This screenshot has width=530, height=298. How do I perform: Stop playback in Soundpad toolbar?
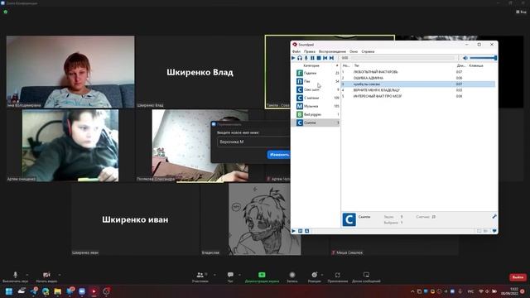tap(319, 58)
